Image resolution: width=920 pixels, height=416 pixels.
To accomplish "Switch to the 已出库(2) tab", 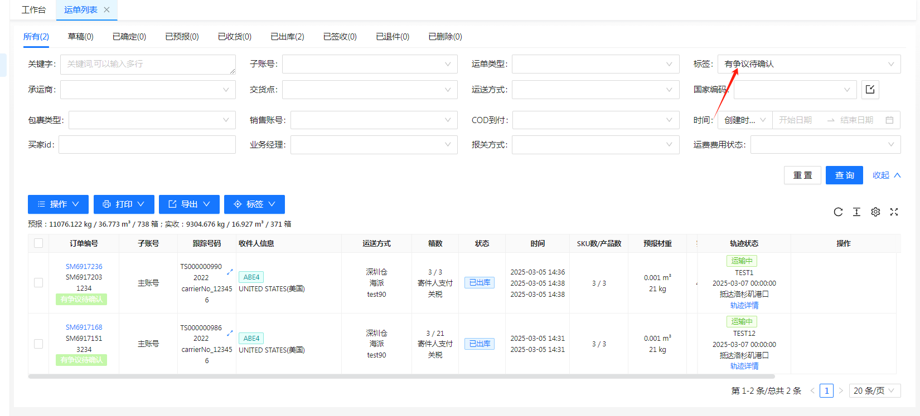I will tap(287, 37).
